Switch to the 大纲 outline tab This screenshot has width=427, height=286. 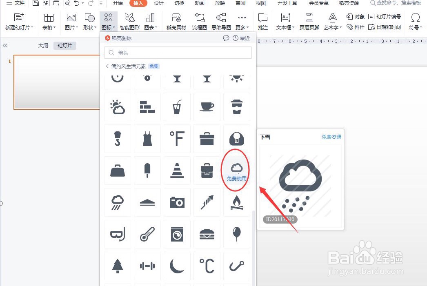coord(43,45)
